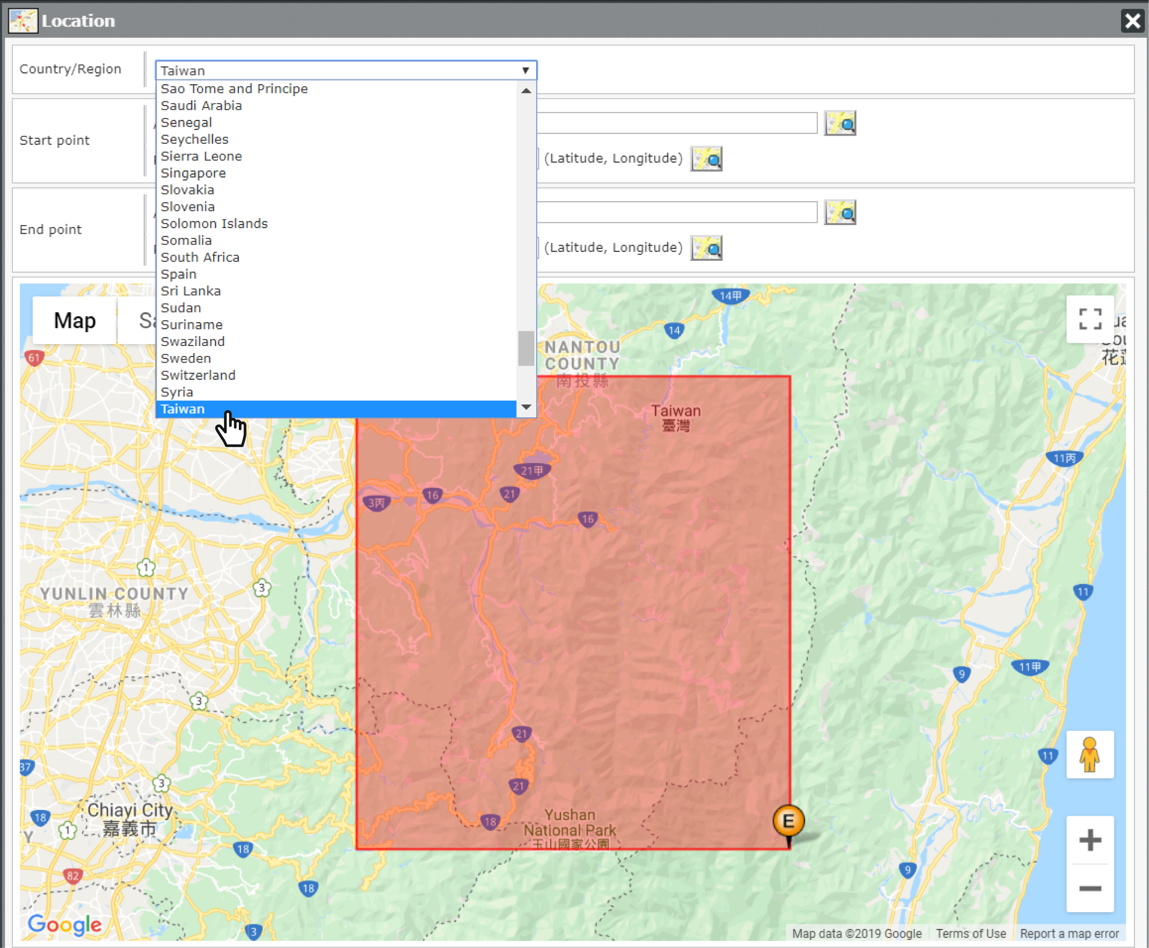Click the country list scrollbar thumb
The width and height of the screenshot is (1149, 948).
pyautogui.click(x=526, y=348)
